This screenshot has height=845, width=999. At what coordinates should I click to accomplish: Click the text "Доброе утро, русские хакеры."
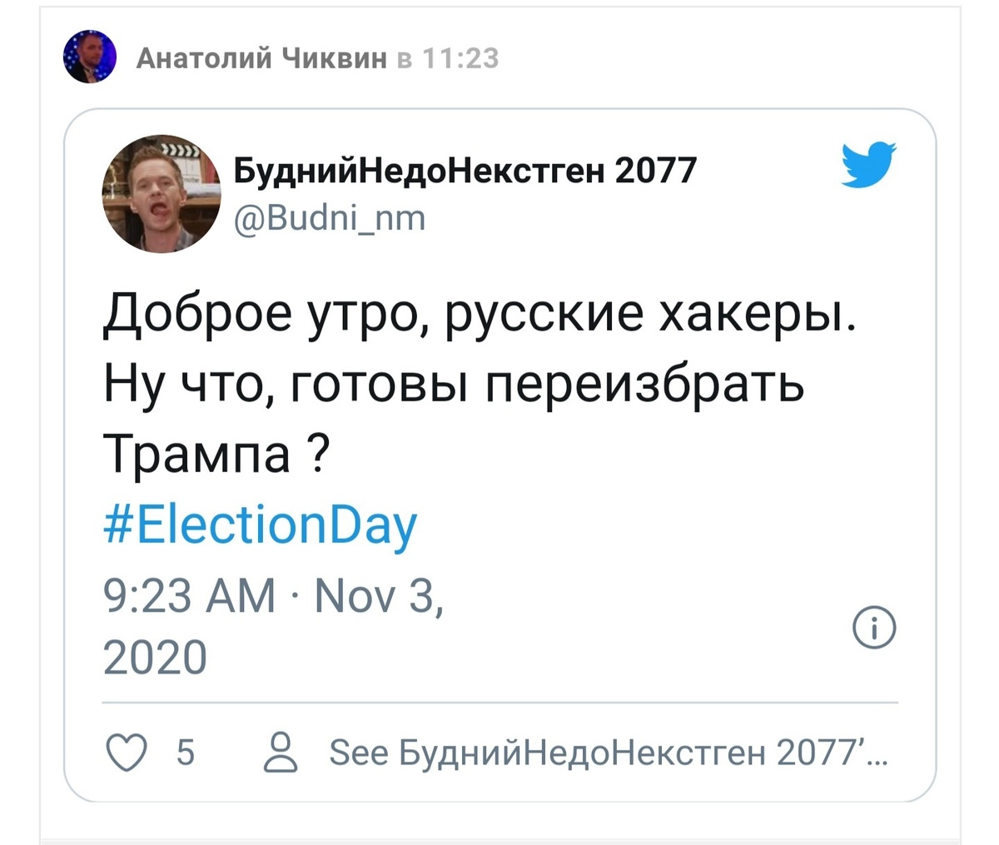(480, 316)
